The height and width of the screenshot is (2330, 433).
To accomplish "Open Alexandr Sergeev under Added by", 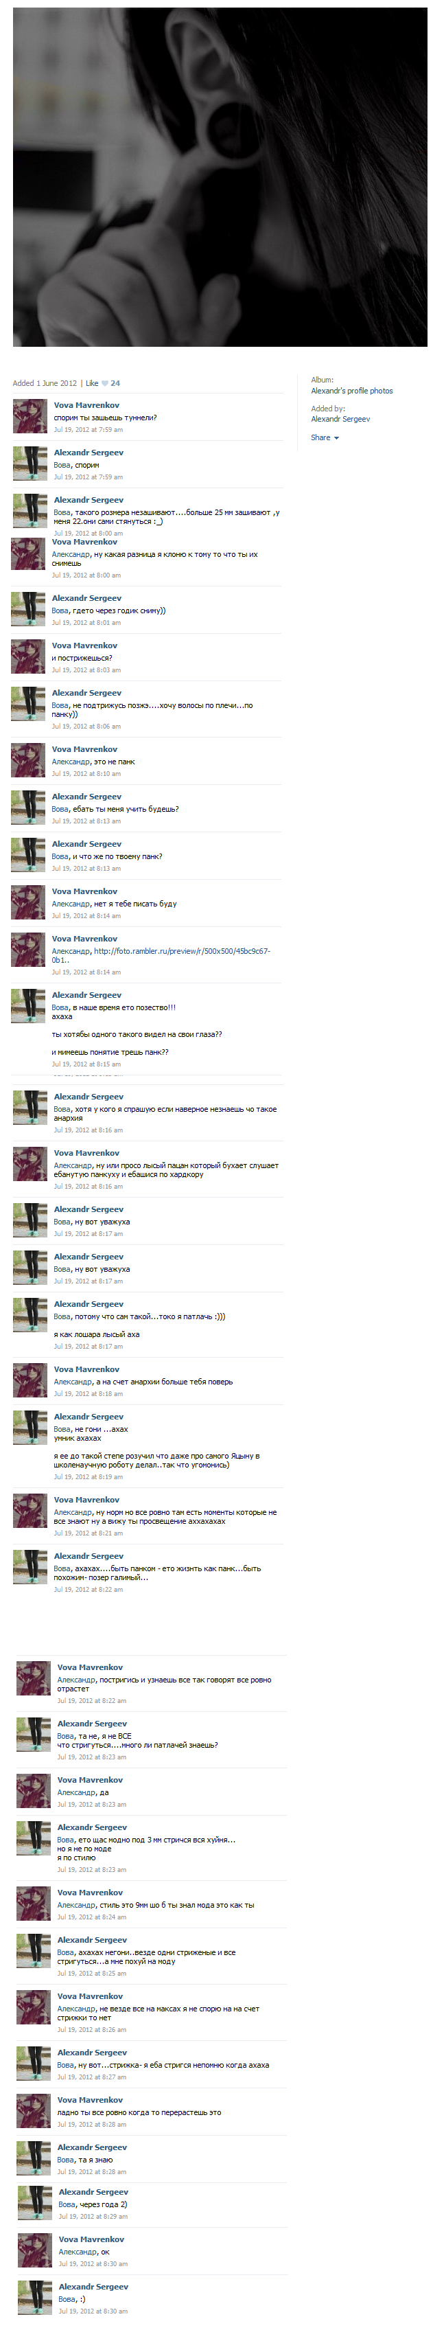I will click(x=340, y=419).
